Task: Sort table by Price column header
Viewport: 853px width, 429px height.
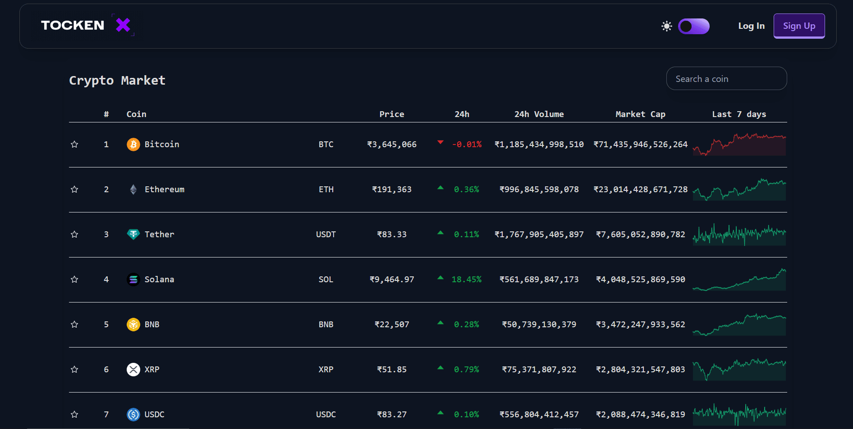Action: (391, 114)
